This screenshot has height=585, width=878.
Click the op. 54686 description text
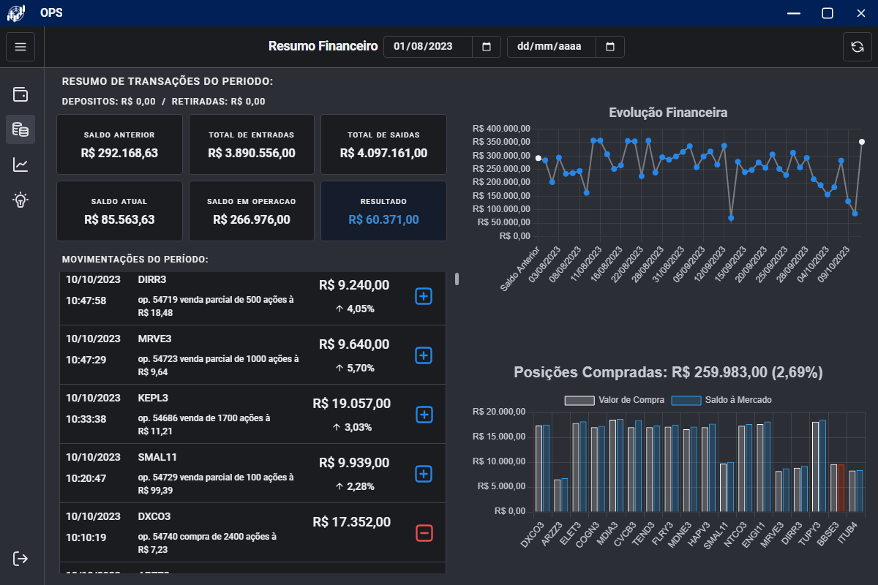[x=204, y=424]
